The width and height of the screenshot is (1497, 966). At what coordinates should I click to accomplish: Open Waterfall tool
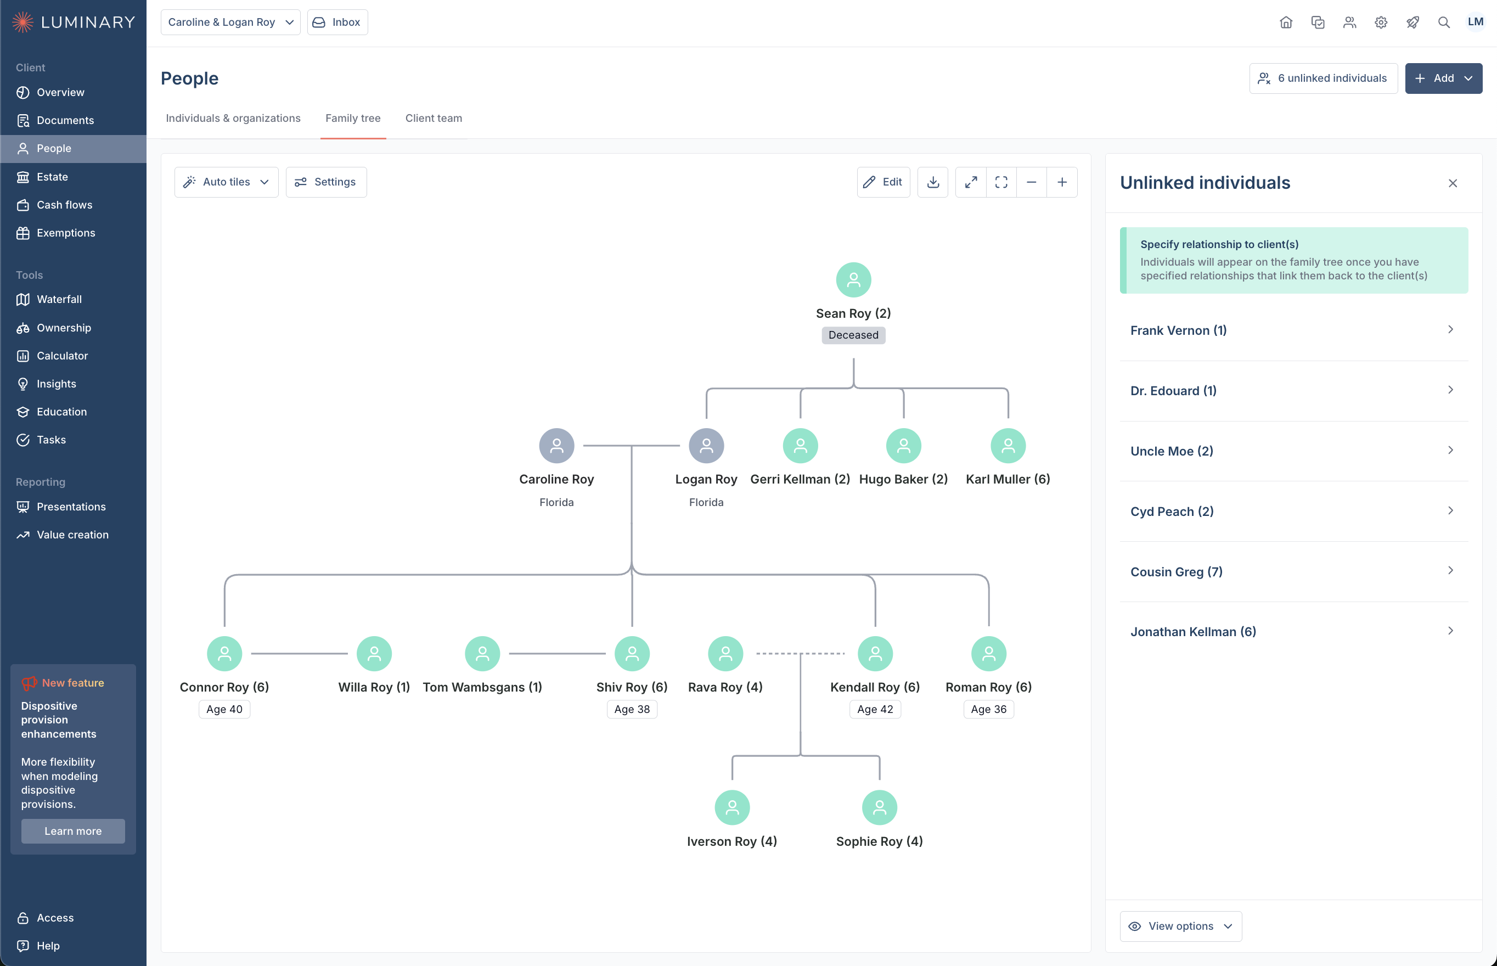coord(73,299)
